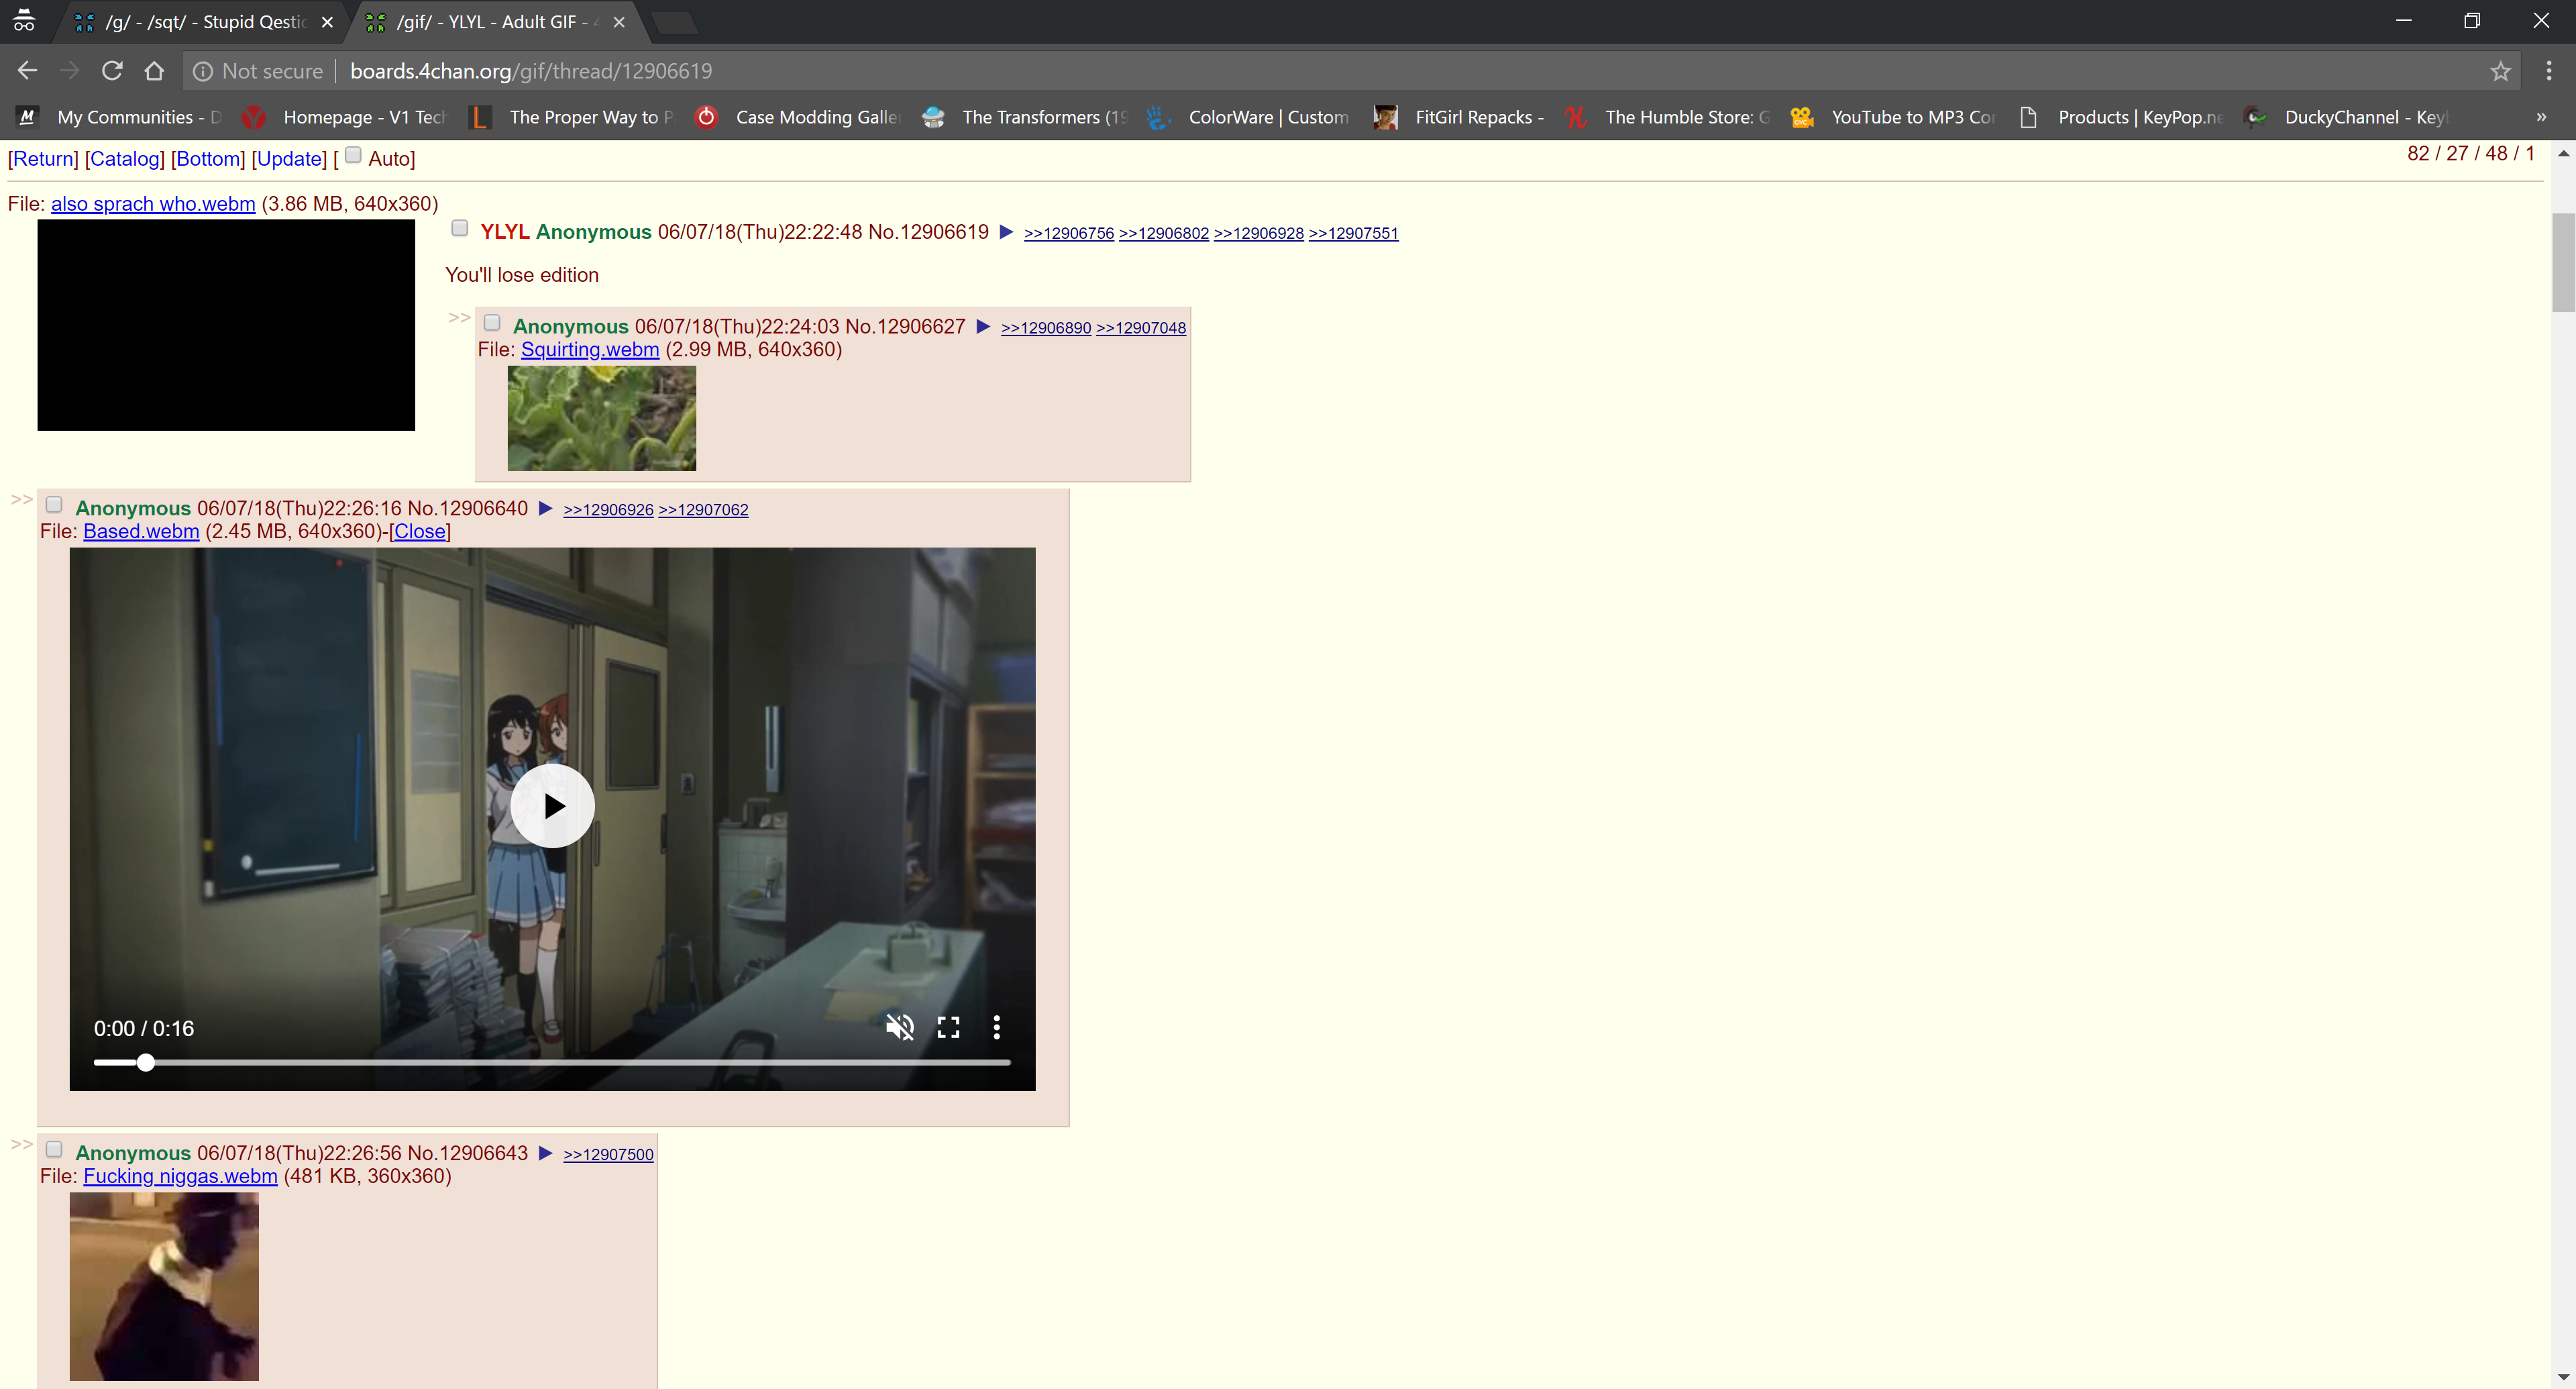Click the scrollbar down arrow

pos(2563,1378)
